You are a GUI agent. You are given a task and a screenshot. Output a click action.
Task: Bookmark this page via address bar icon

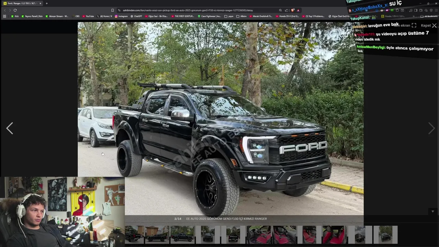coord(112,10)
